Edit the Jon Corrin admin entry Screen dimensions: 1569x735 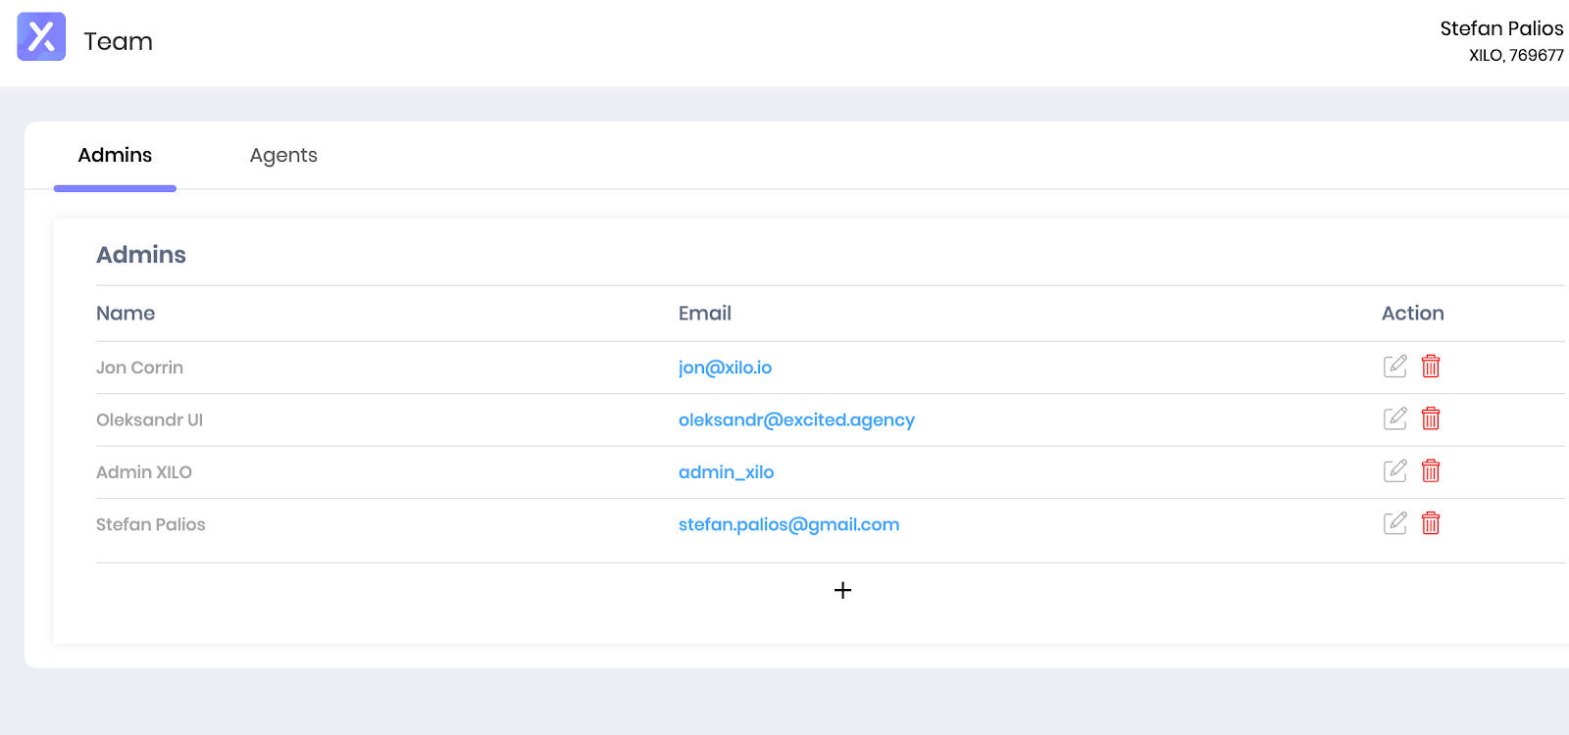pyautogui.click(x=1394, y=367)
